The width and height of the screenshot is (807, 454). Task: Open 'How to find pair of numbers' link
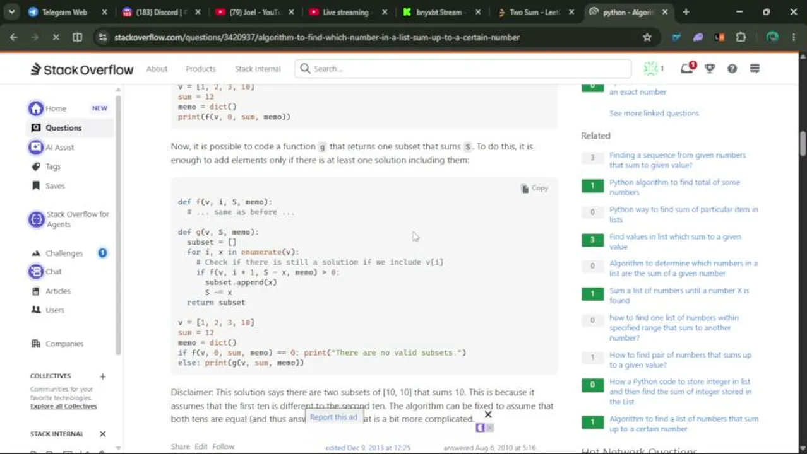coord(680,360)
